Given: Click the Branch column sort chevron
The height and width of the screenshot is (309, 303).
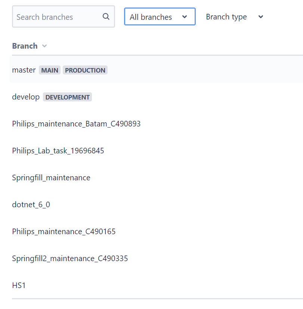Looking at the screenshot, I should point(44,46).
